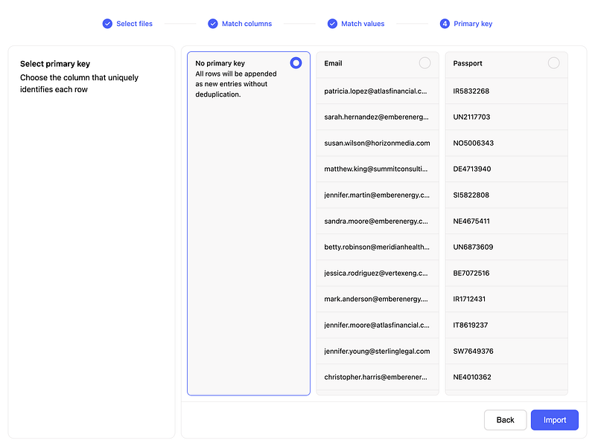This screenshot has width=595, height=446.
Task: Click the Select primary key heading
Action: (x=55, y=64)
